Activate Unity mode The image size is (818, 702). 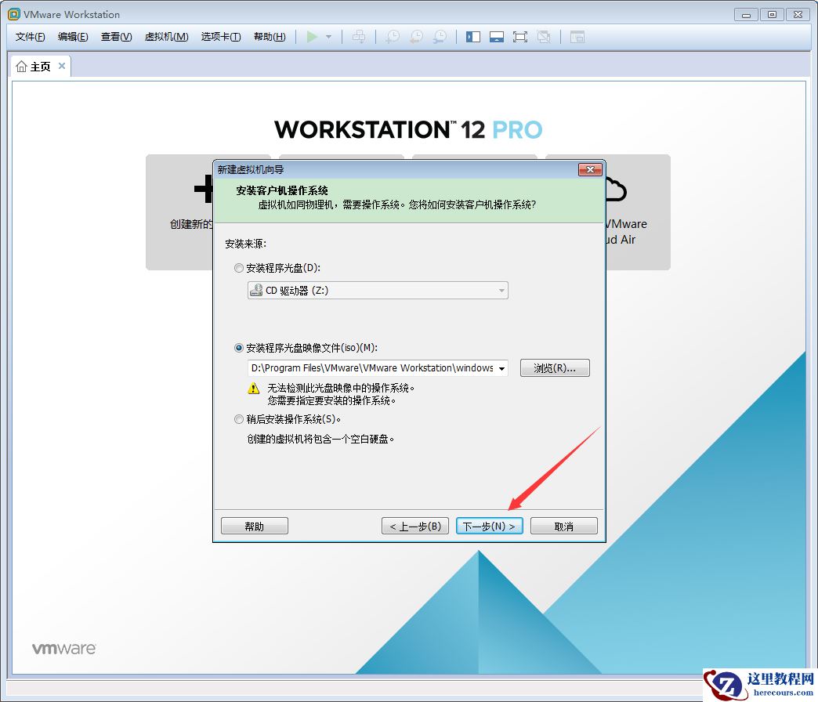pyautogui.click(x=543, y=36)
